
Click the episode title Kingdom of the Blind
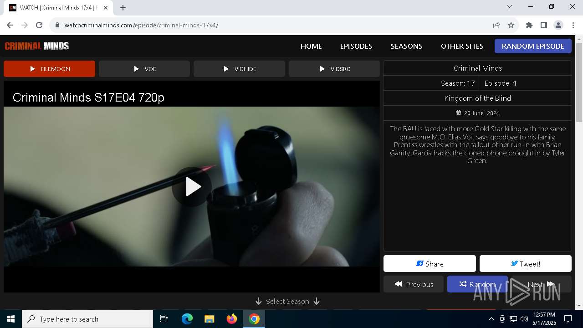pos(477,98)
